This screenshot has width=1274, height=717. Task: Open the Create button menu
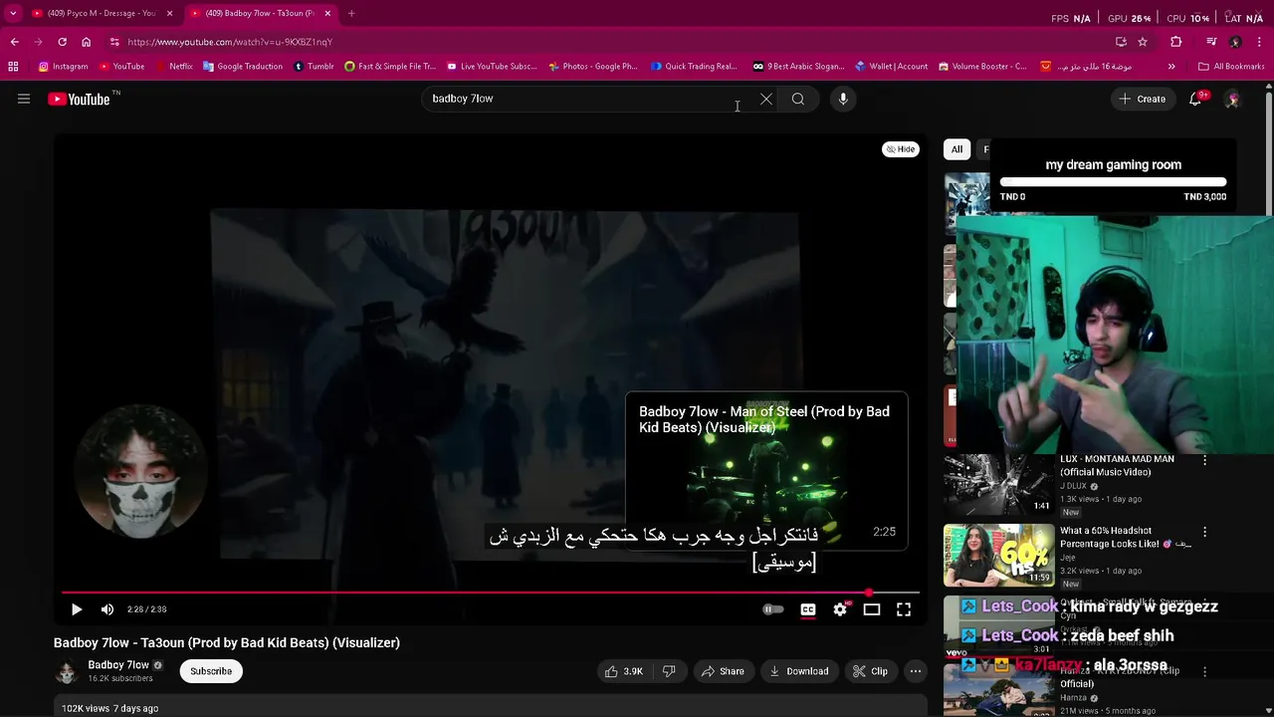(x=1142, y=99)
